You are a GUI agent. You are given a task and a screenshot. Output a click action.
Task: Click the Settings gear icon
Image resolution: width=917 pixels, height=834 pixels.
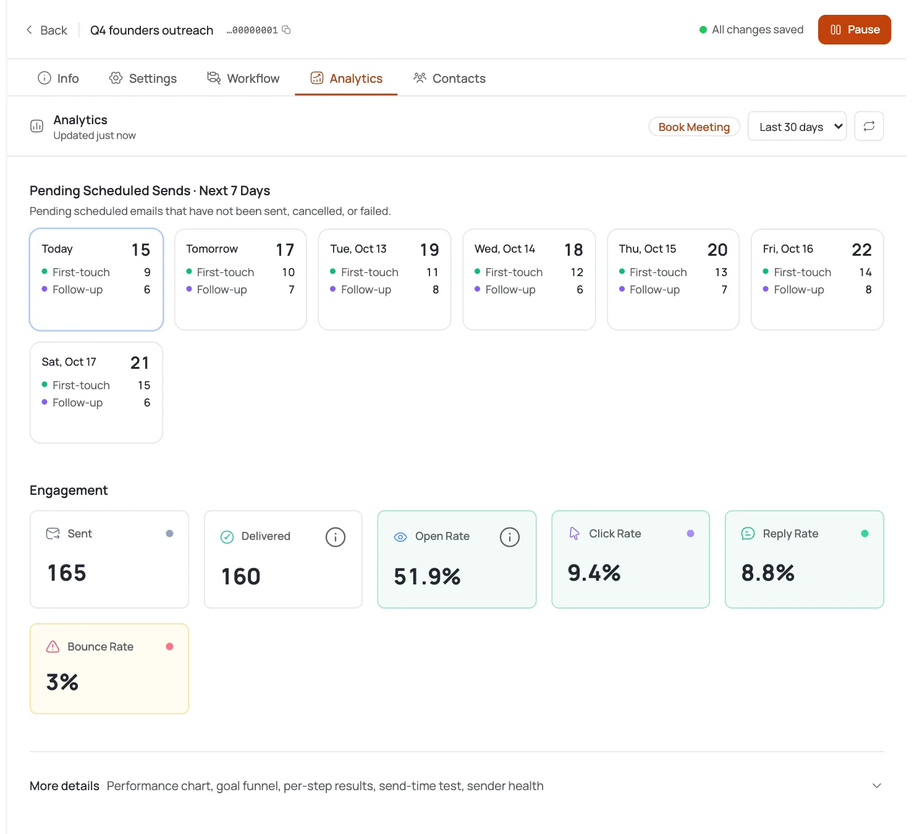point(116,78)
